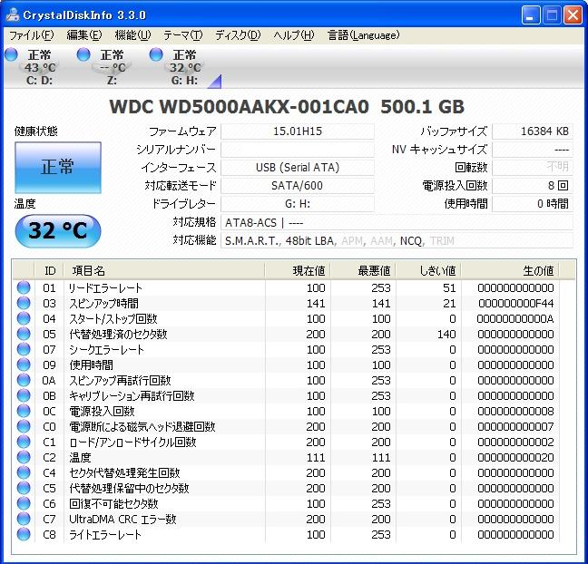Open the ディスク(D) menu

(x=238, y=35)
